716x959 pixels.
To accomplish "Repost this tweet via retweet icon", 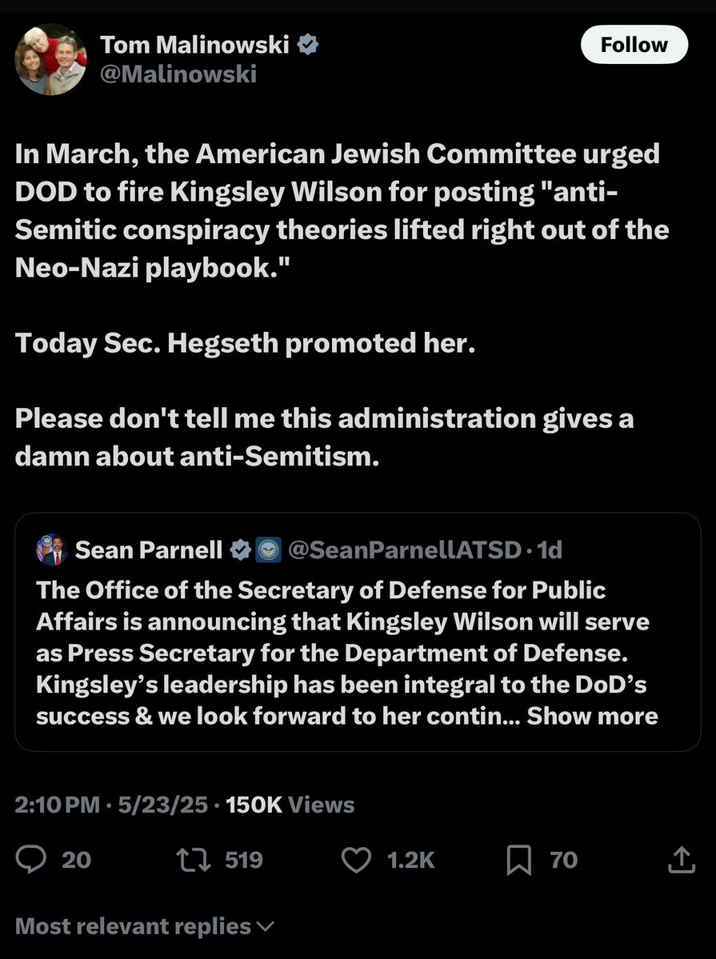I will point(194,860).
